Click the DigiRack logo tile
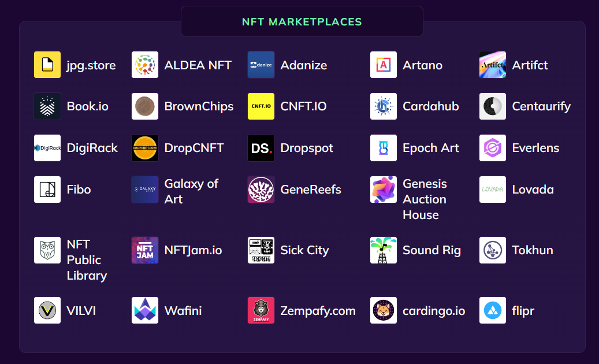 (47, 148)
